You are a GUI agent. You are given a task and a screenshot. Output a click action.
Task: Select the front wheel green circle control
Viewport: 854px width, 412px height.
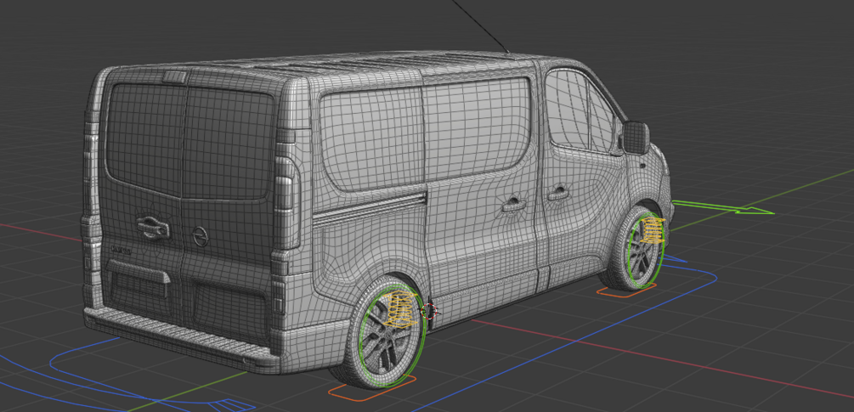(646, 249)
